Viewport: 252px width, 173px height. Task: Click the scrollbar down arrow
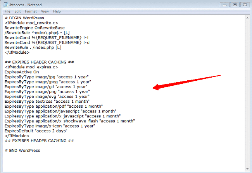point(247,170)
